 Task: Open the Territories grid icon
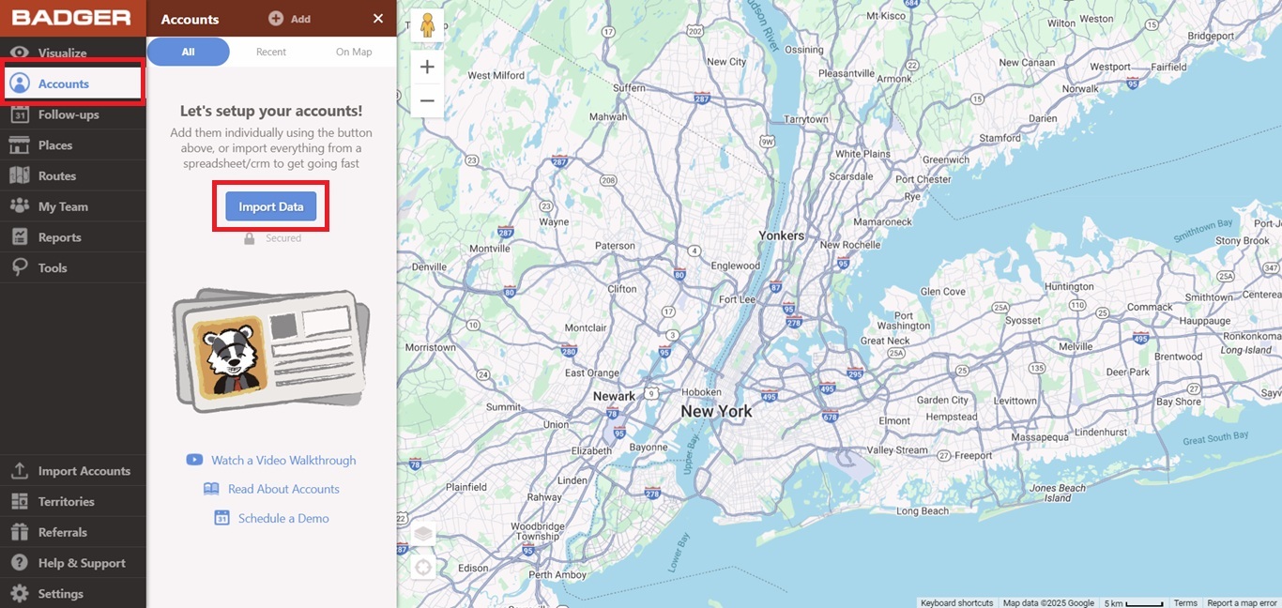point(20,502)
